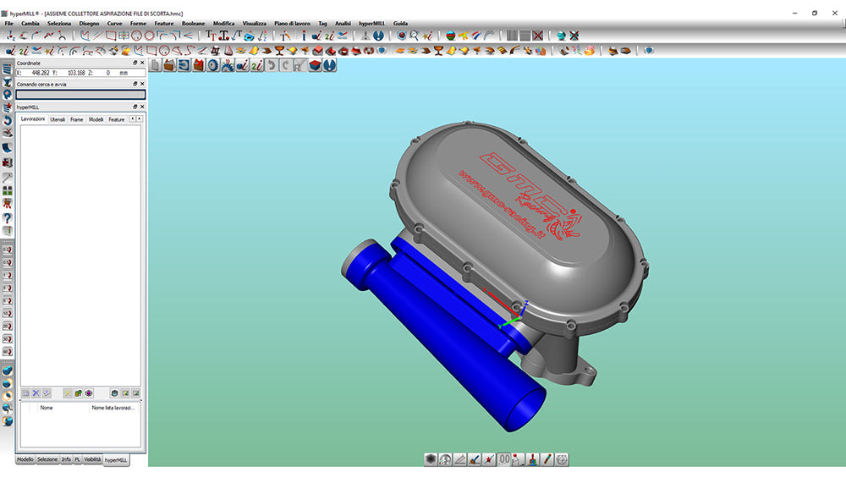
Task: Undock the Coordinate panel with float button
Action: click(x=135, y=63)
